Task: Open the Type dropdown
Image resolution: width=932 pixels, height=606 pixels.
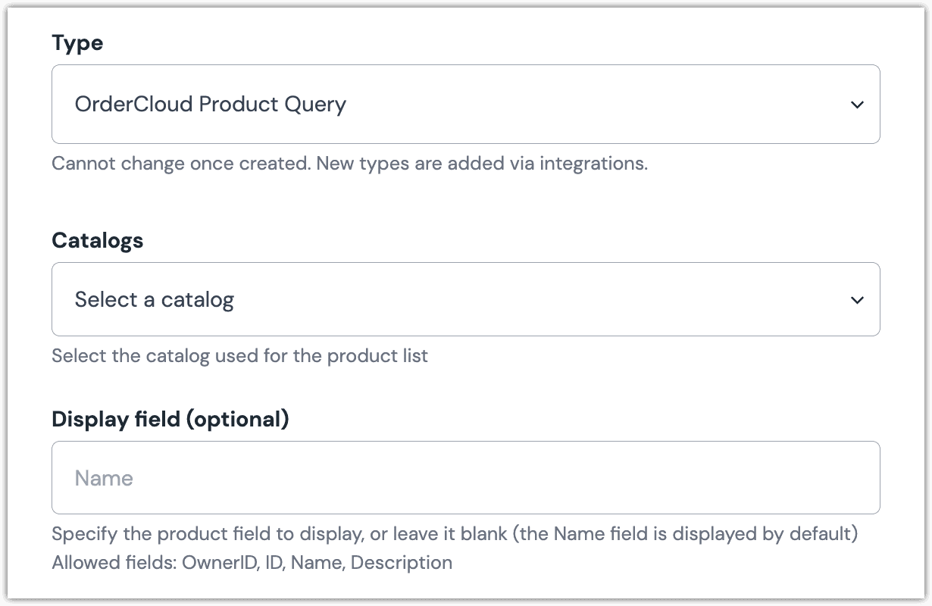Action: point(465,105)
